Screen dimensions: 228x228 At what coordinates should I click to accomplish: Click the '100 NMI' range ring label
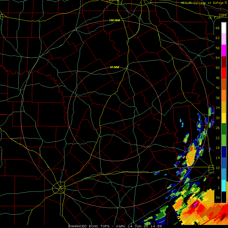(x=115, y=20)
